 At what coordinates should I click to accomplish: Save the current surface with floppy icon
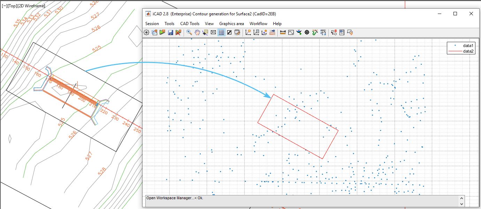click(170, 32)
